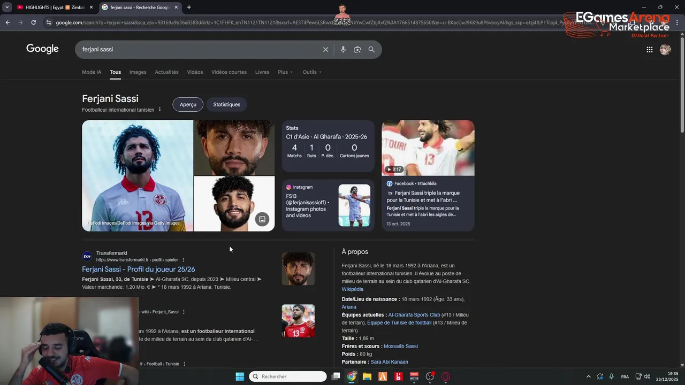
Task: Open the Mossaâb Sassi link
Action: (x=401, y=346)
